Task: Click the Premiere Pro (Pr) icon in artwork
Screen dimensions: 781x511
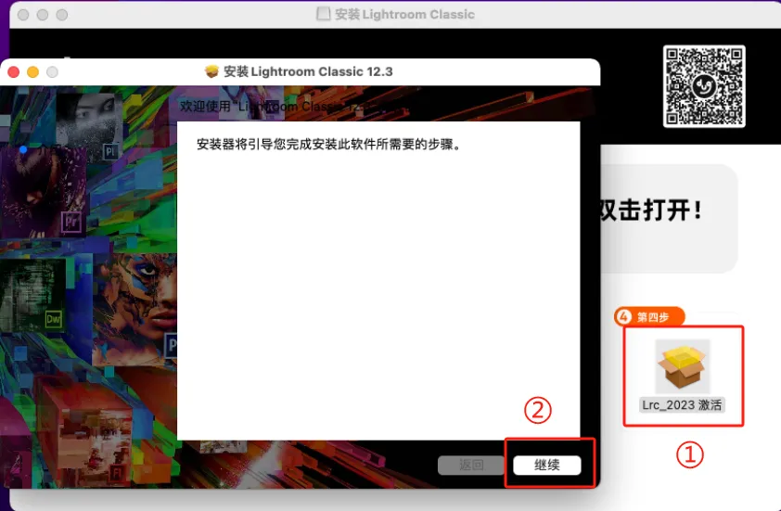Action: coord(71,222)
